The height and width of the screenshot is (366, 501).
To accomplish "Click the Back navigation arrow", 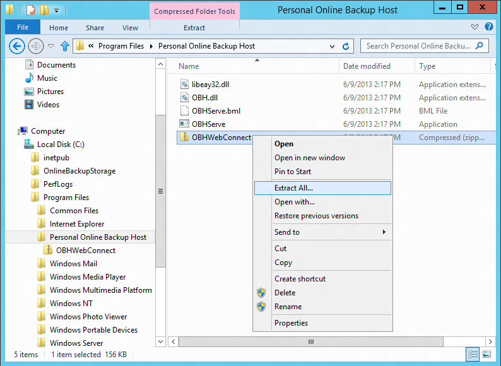I will point(16,46).
